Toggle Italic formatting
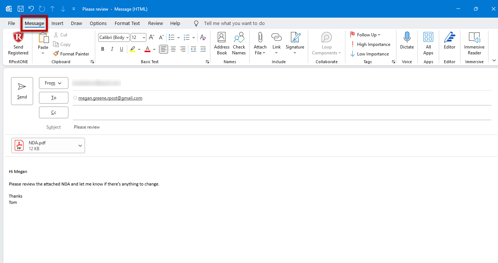 [x=112, y=49]
